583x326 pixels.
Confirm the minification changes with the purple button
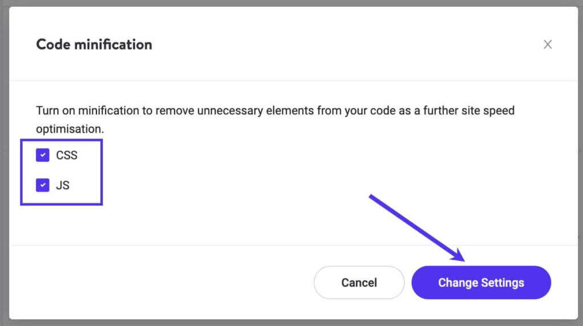[x=481, y=283]
